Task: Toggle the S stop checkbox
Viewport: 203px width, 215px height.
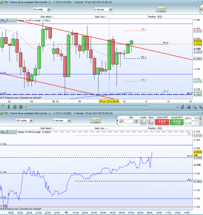Action: pyautogui.click(x=187, y=118)
